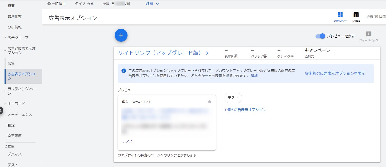Click the blue info icon in upgrade notice
The width and height of the screenshot is (386, 167).
124,71
